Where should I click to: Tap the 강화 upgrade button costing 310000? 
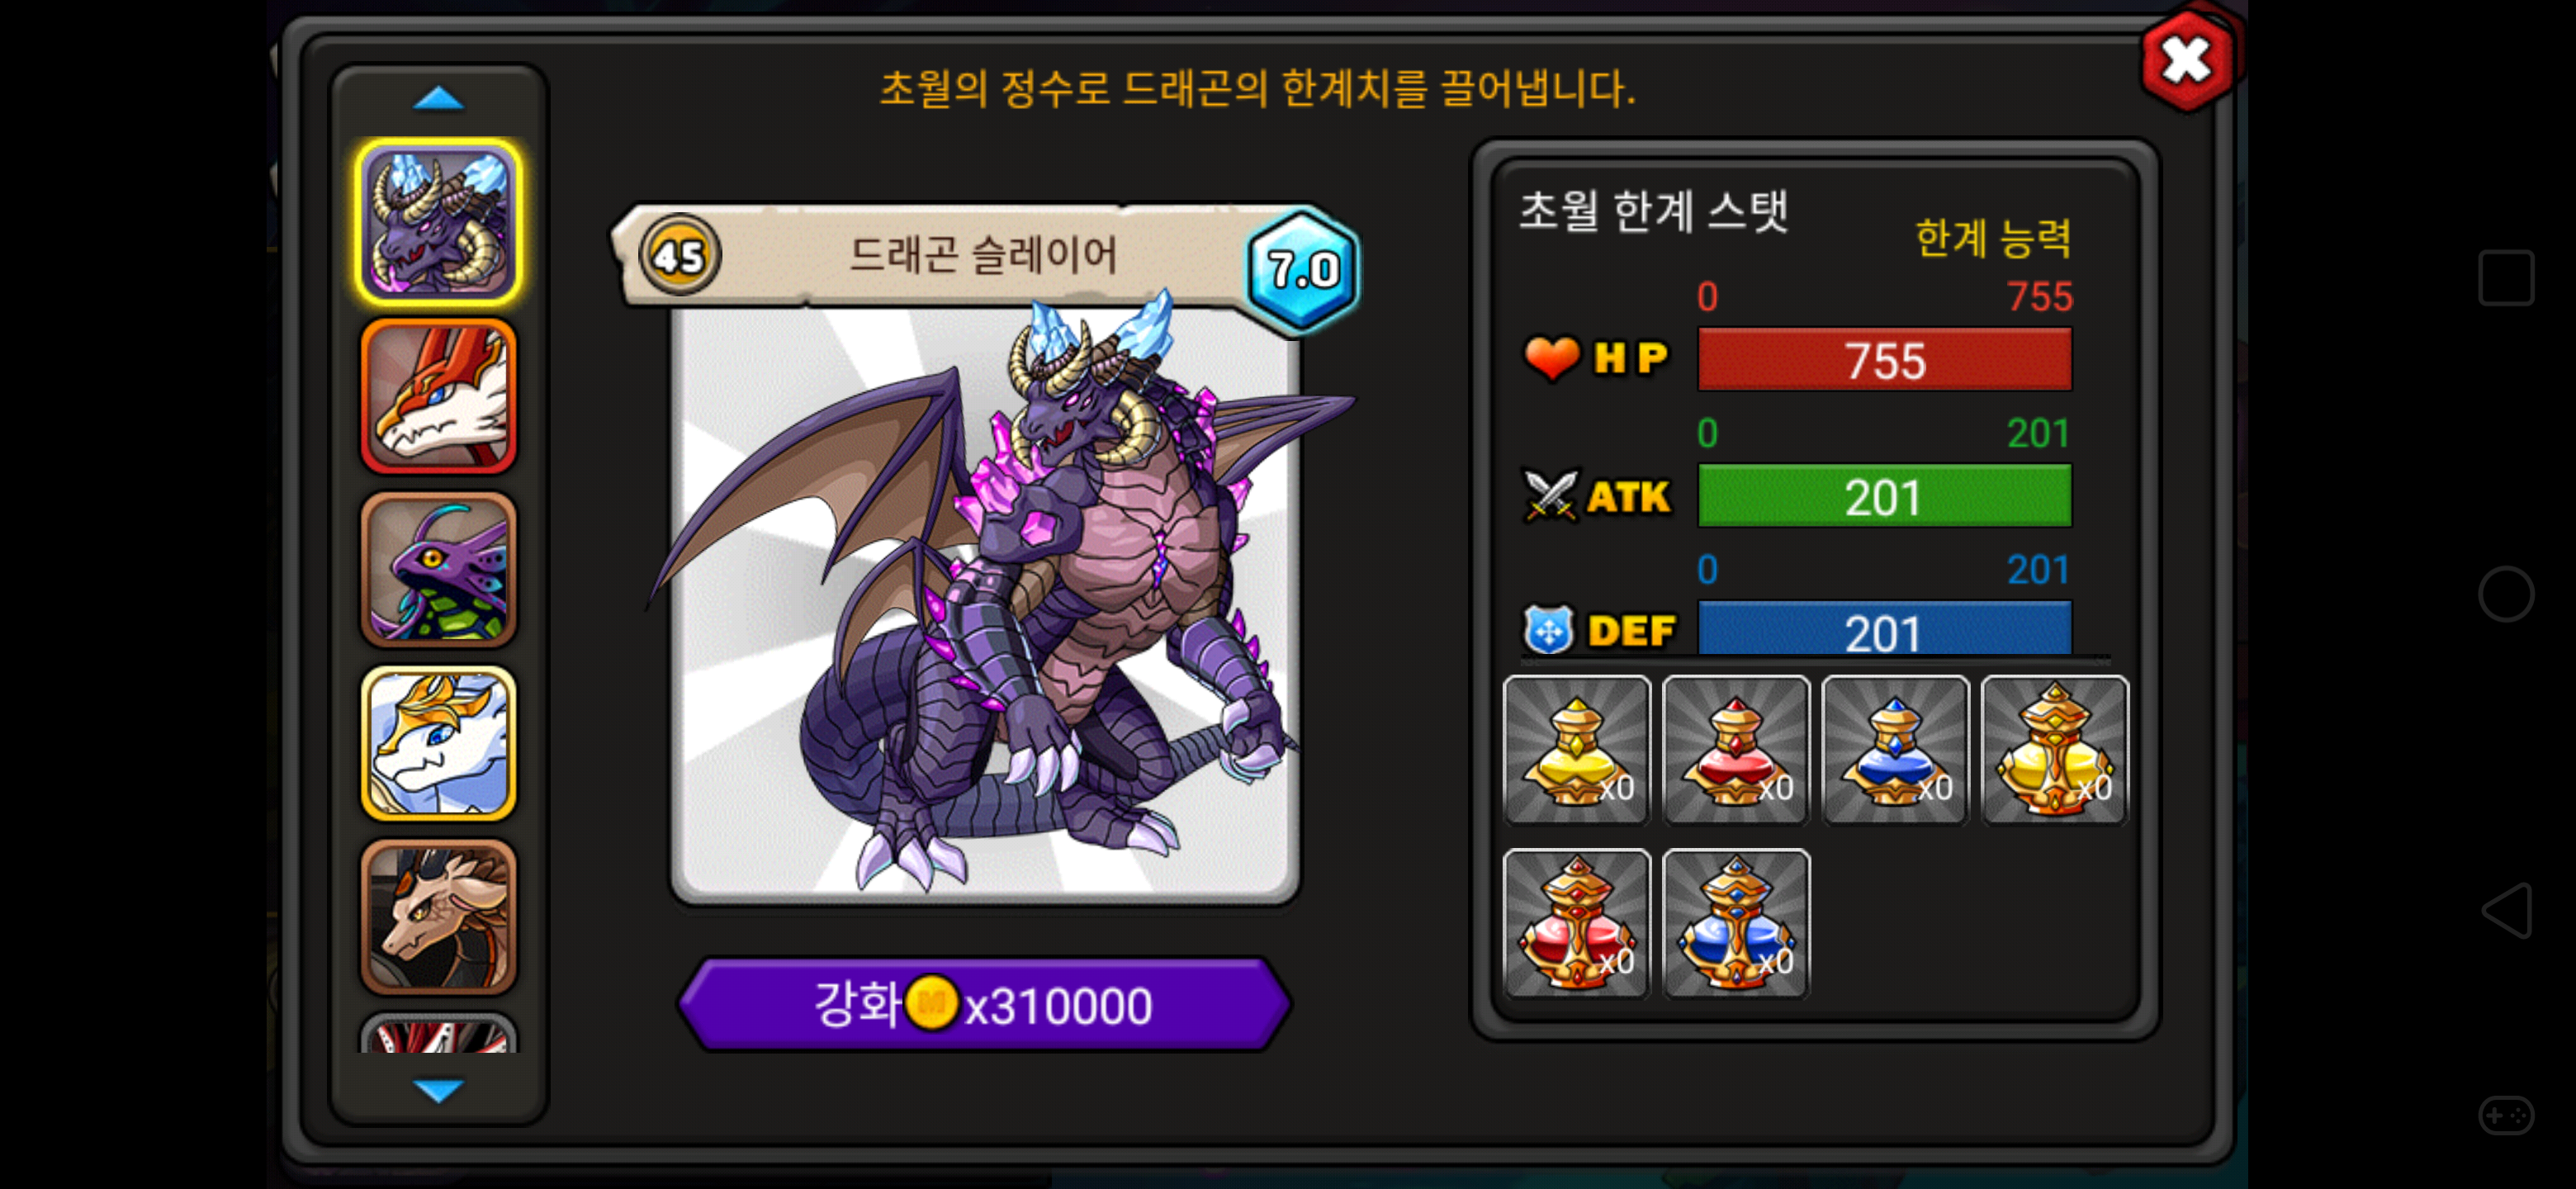[985, 1004]
